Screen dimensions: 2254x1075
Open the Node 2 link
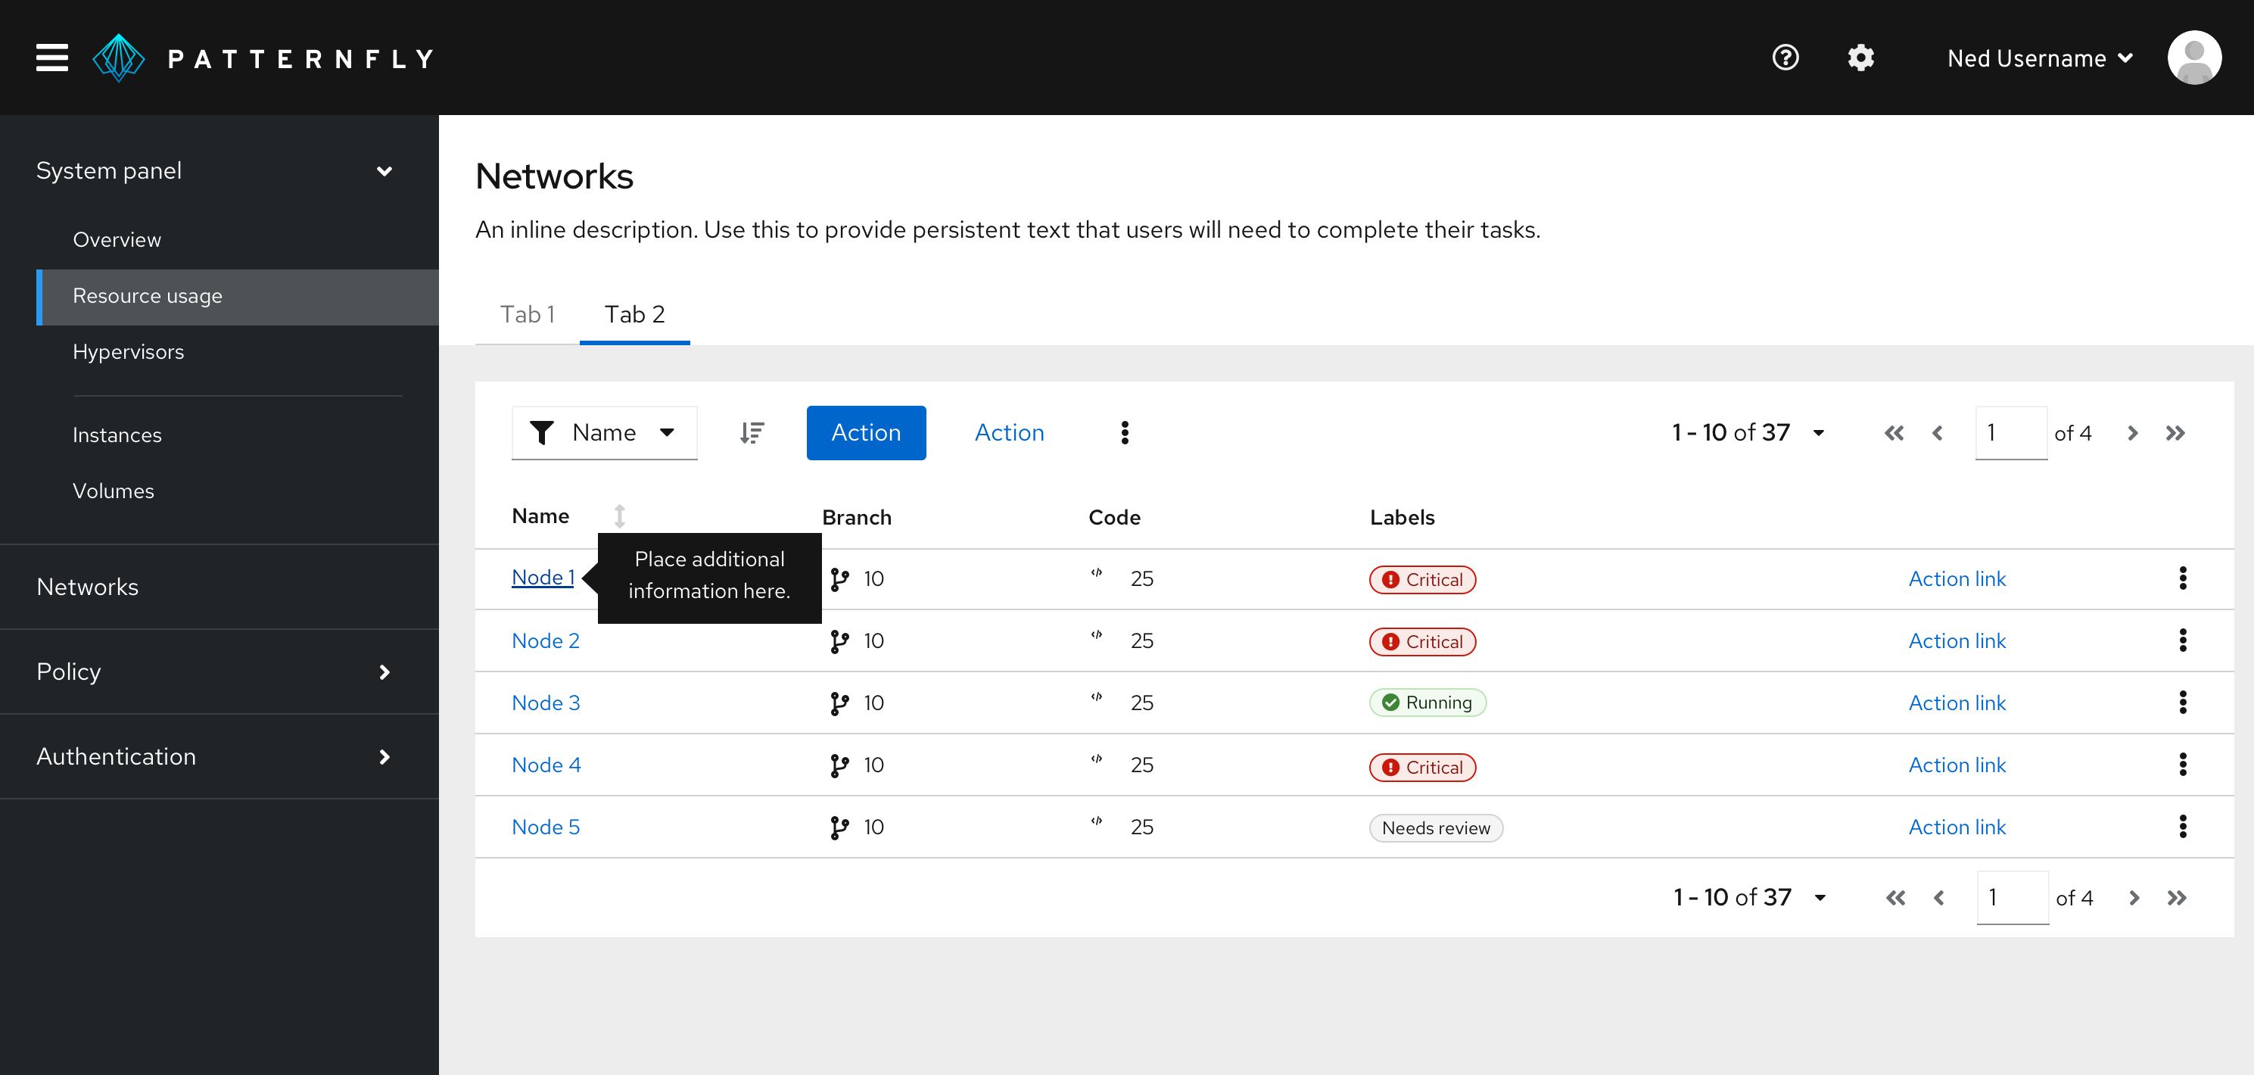click(x=545, y=640)
